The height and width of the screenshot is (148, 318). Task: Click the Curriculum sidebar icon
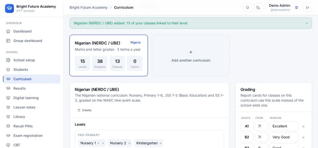point(8,79)
